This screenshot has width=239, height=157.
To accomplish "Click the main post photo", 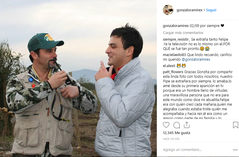I will coord(78,78).
